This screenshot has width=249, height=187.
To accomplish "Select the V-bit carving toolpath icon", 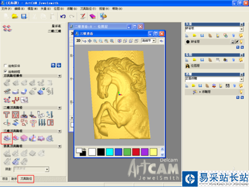I will tap(24, 115).
